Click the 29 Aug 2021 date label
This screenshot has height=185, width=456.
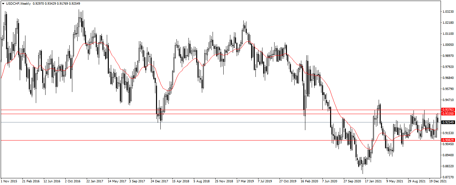(417, 181)
